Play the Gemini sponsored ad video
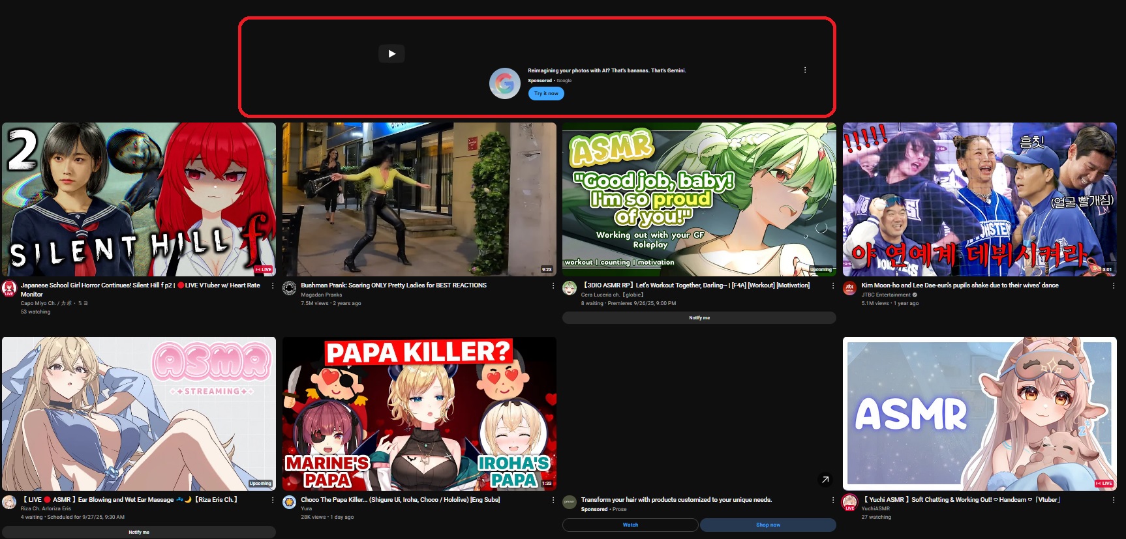 point(391,53)
